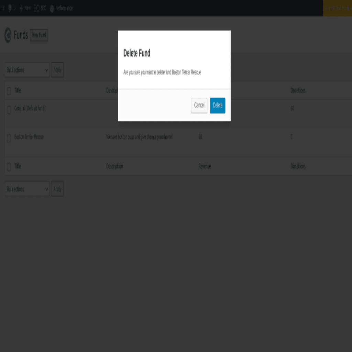Tick the select-all checkbox in table header
The image size is (352, 352).
[x=9, y=91]
